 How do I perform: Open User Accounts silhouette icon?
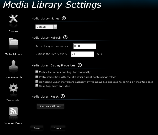14,65
